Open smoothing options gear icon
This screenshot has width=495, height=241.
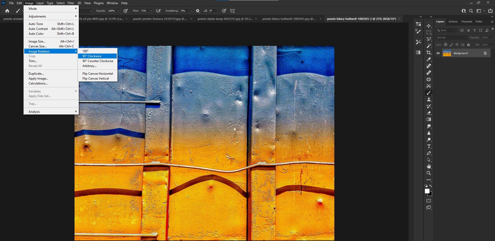click(x=198, y=11)
